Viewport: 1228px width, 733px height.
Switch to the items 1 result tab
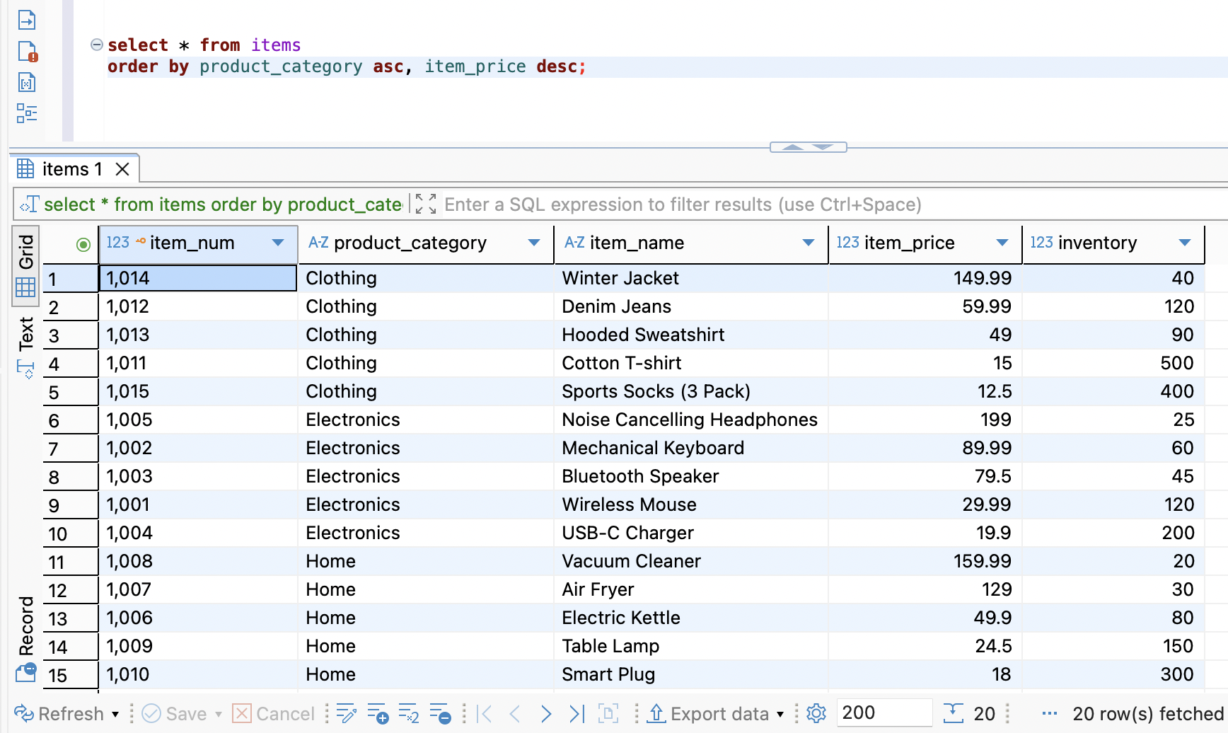(72, 169)
